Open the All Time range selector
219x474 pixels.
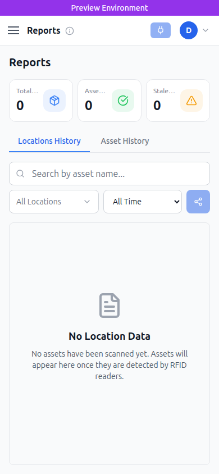click(143, 202)
